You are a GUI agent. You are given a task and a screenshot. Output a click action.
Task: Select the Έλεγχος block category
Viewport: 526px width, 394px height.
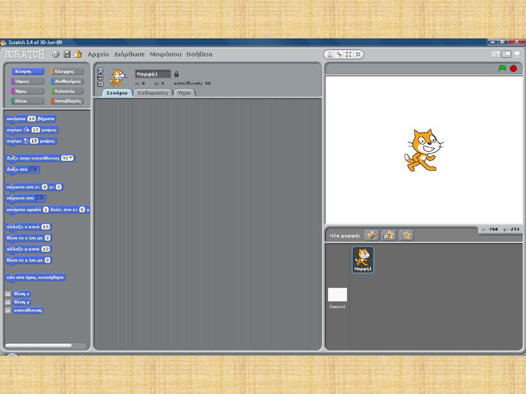[67, 71]
